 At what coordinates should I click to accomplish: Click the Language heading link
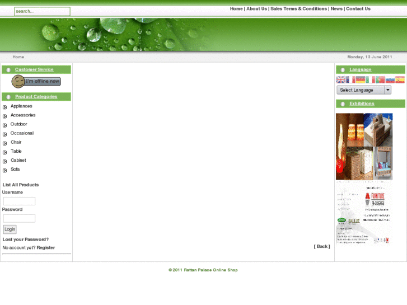point(361,69)
